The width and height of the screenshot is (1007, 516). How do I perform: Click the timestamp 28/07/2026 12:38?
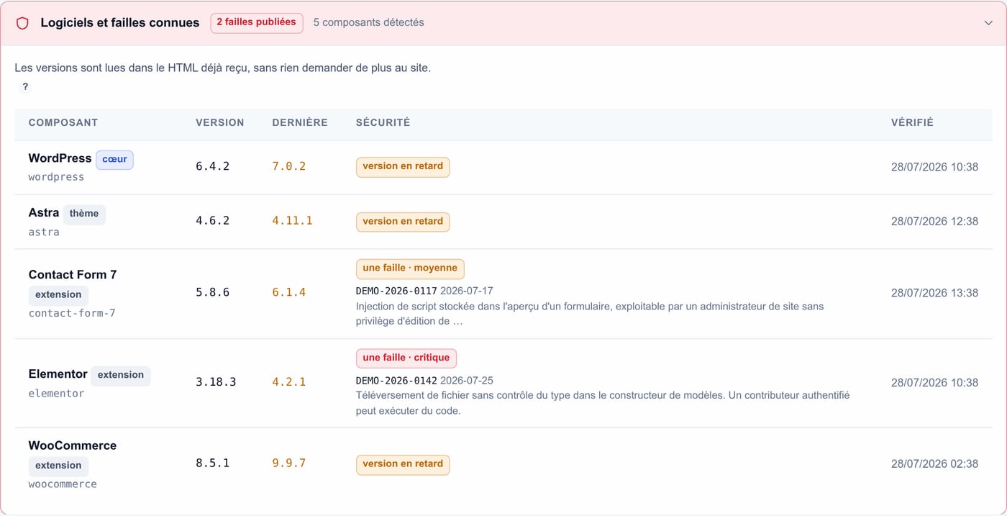point(934,222)
